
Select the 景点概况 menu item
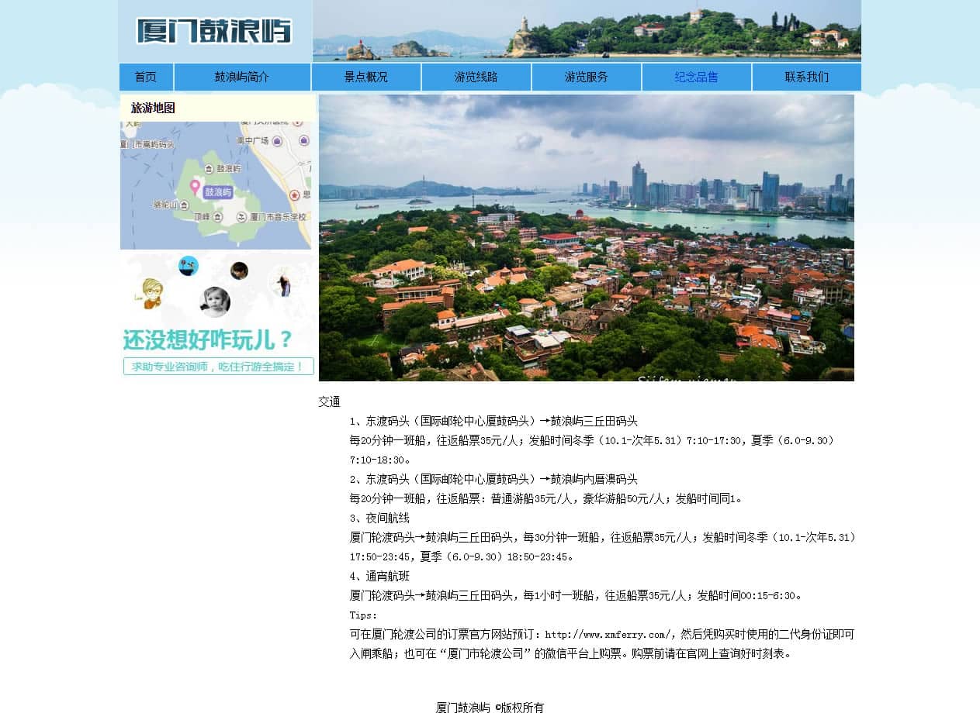click(x=366, y=78)
